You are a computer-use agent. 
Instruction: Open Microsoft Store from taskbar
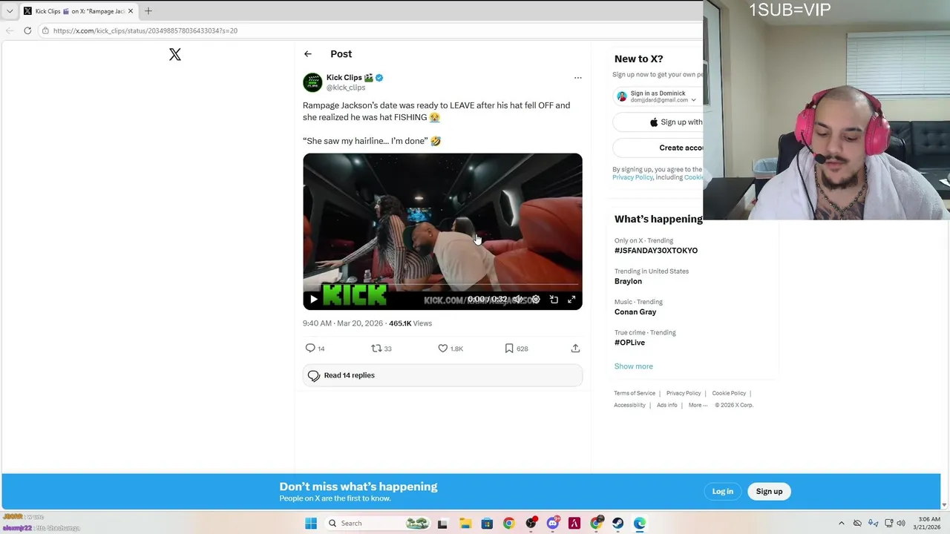[x=487, y=523]
